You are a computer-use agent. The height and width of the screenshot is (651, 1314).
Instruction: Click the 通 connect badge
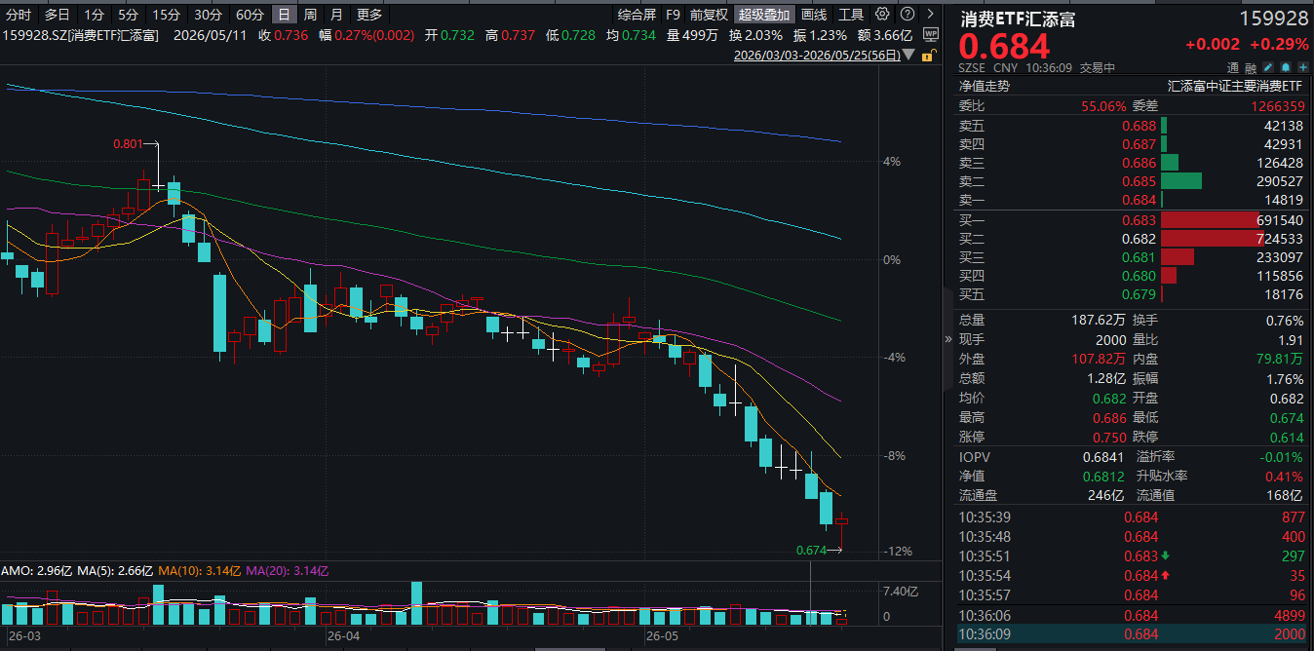(1234, 67)
